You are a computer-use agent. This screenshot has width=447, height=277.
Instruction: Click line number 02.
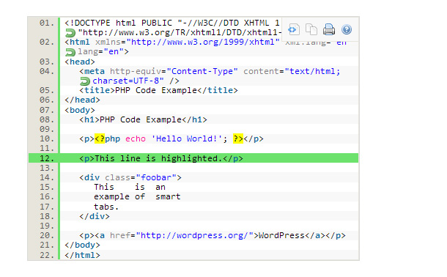point(47,43)
